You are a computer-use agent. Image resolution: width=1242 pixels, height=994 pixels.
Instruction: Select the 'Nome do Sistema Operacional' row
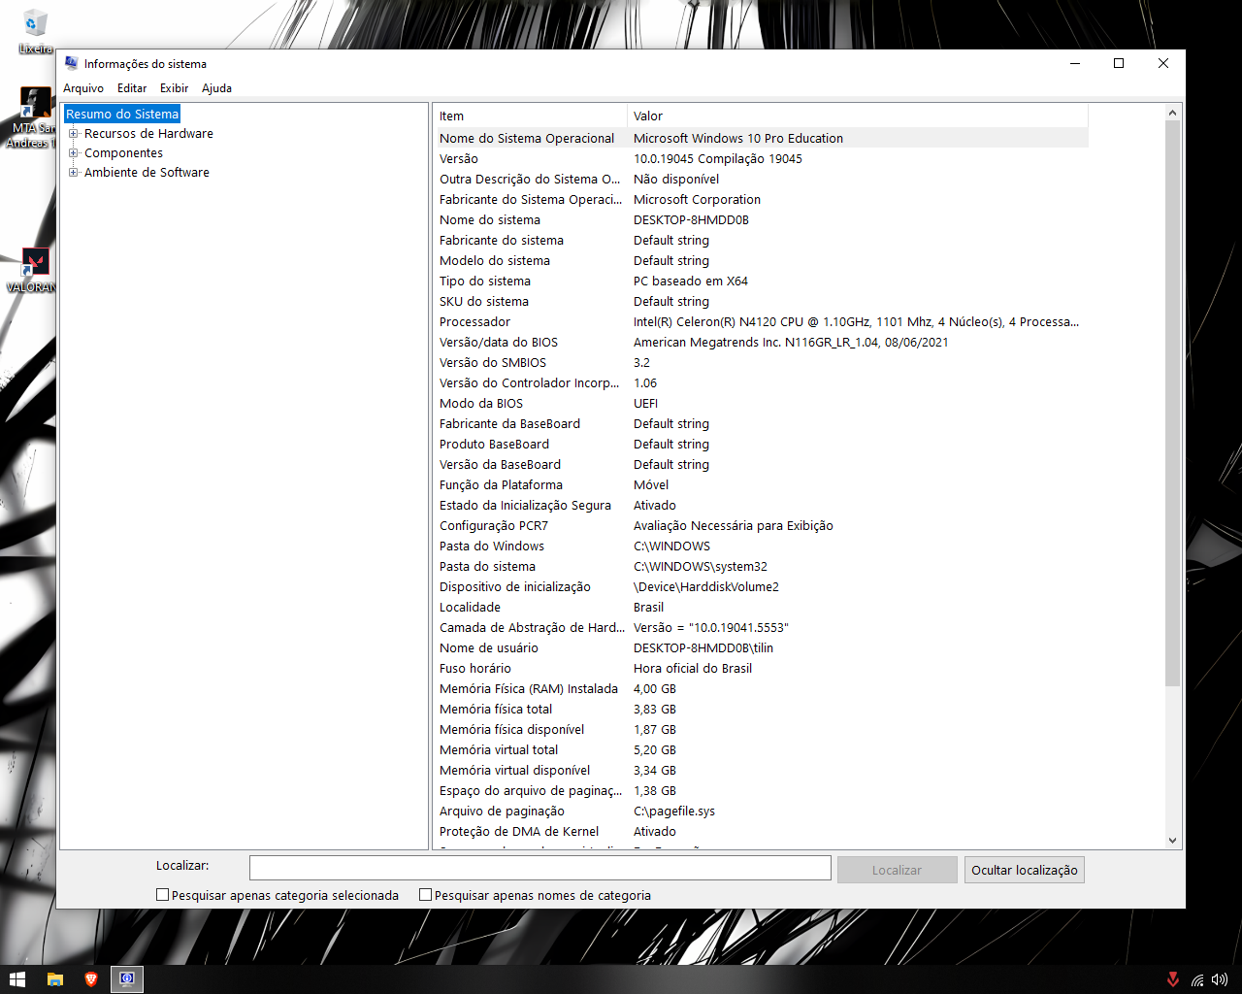[762, 139]
